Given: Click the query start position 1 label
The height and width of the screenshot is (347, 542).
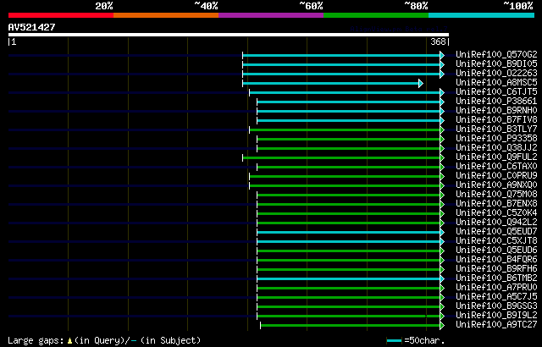Looking at the screenshot, I should pos(14,41).
